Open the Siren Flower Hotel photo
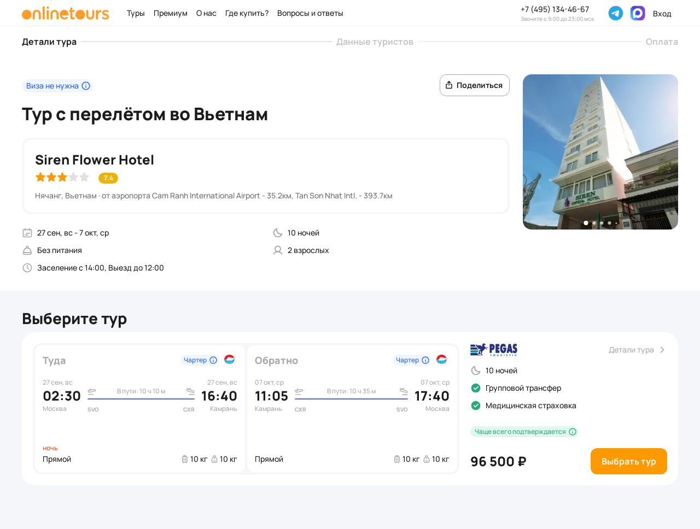 click(600, 152)
